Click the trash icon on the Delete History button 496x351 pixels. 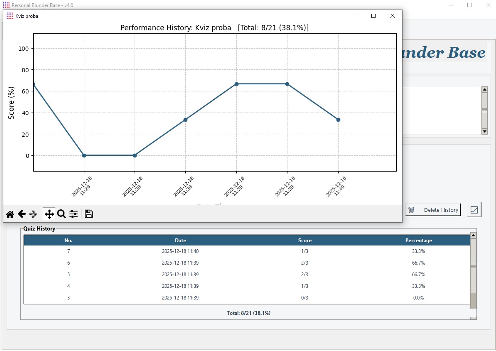pos(411,210)
